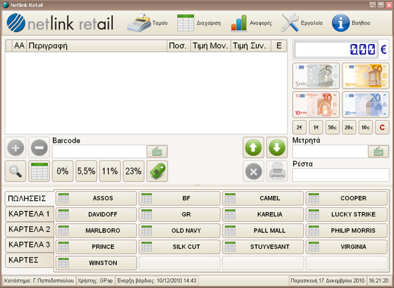Click the green price tag button

pos(157,171)
